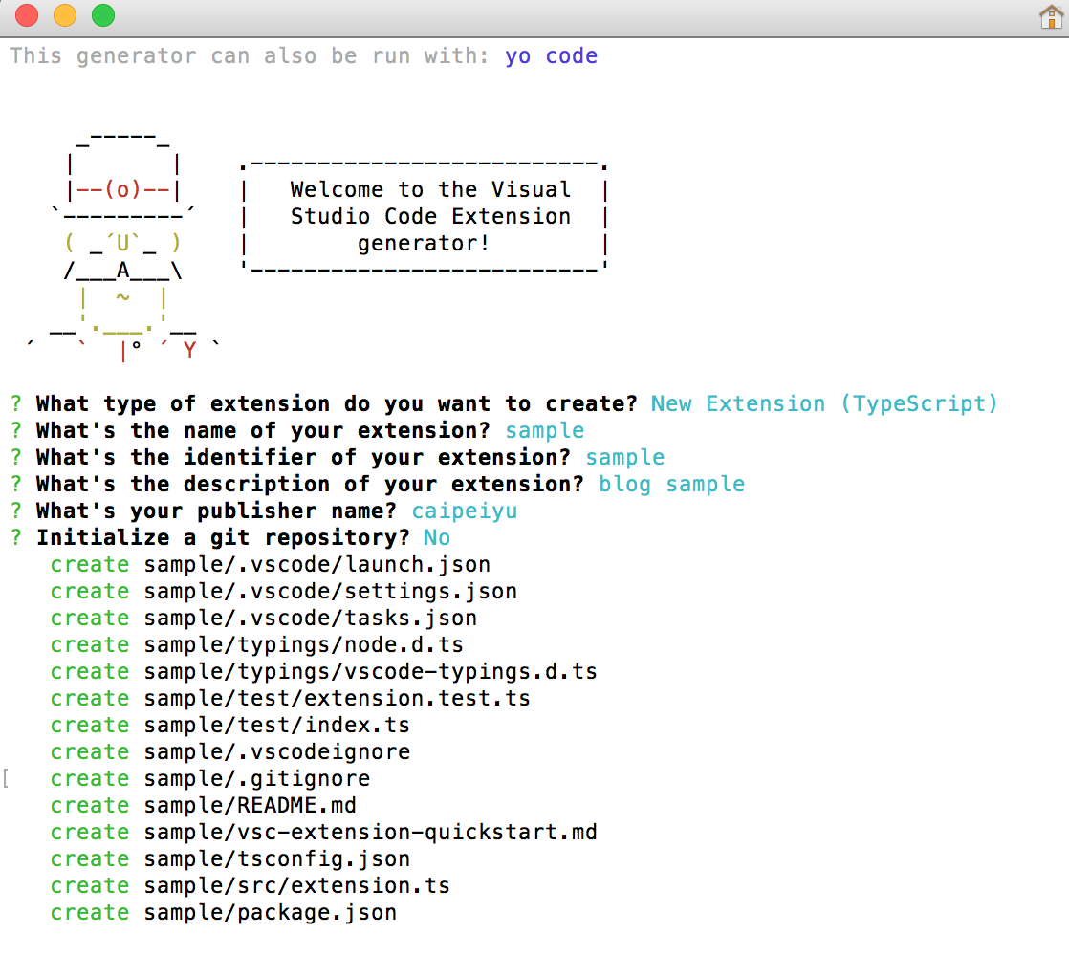Click 'sample/.vscode/settings.json' path
Viewport: 1069px width, 956px height.
click(331, 592)
